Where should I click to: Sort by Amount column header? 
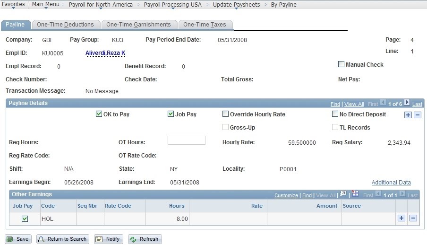coord(327,206)
